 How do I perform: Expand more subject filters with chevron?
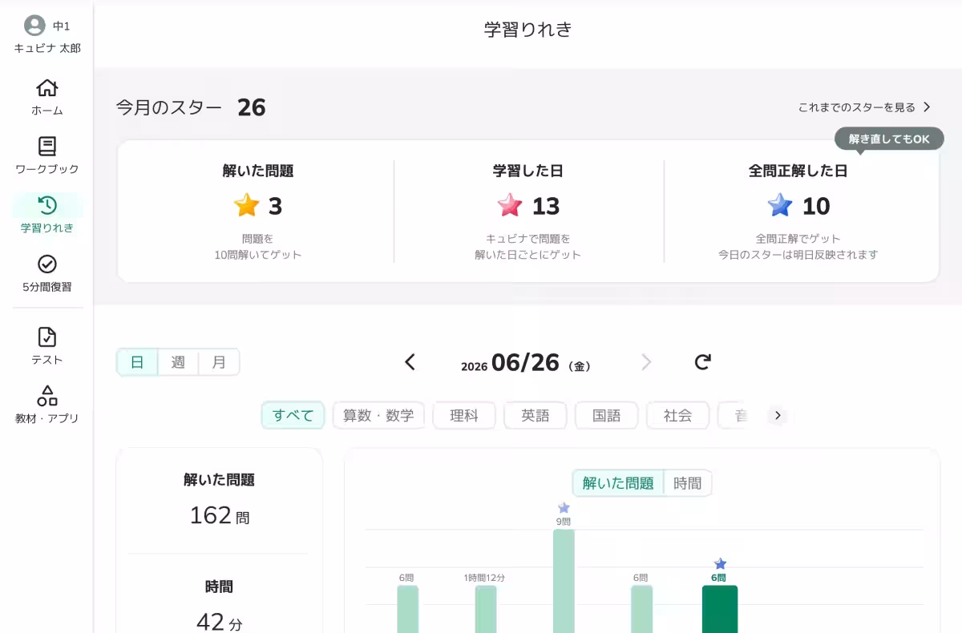(x=777, y=415)
